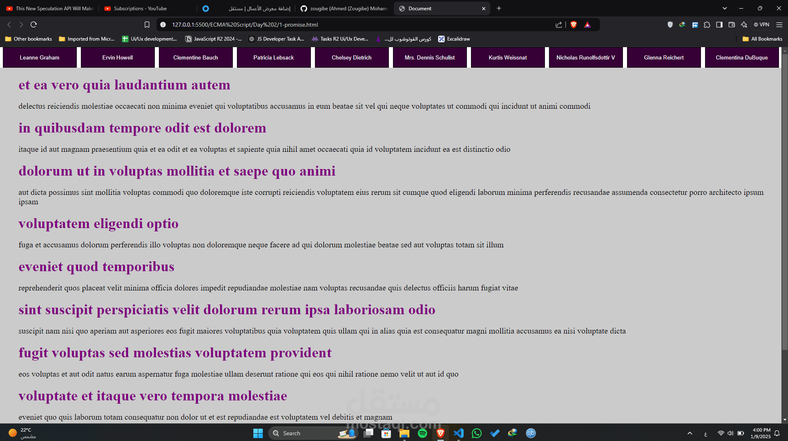Open Internet Download Manager extension icon
This screenshot has width=788, height=441.
pos(682,25)
